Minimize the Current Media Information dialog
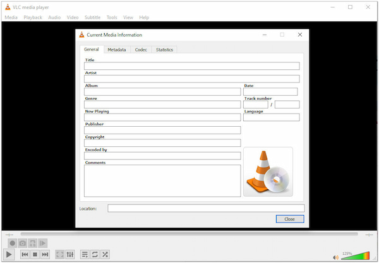The image size is (379, 263). tap(265, 35)
